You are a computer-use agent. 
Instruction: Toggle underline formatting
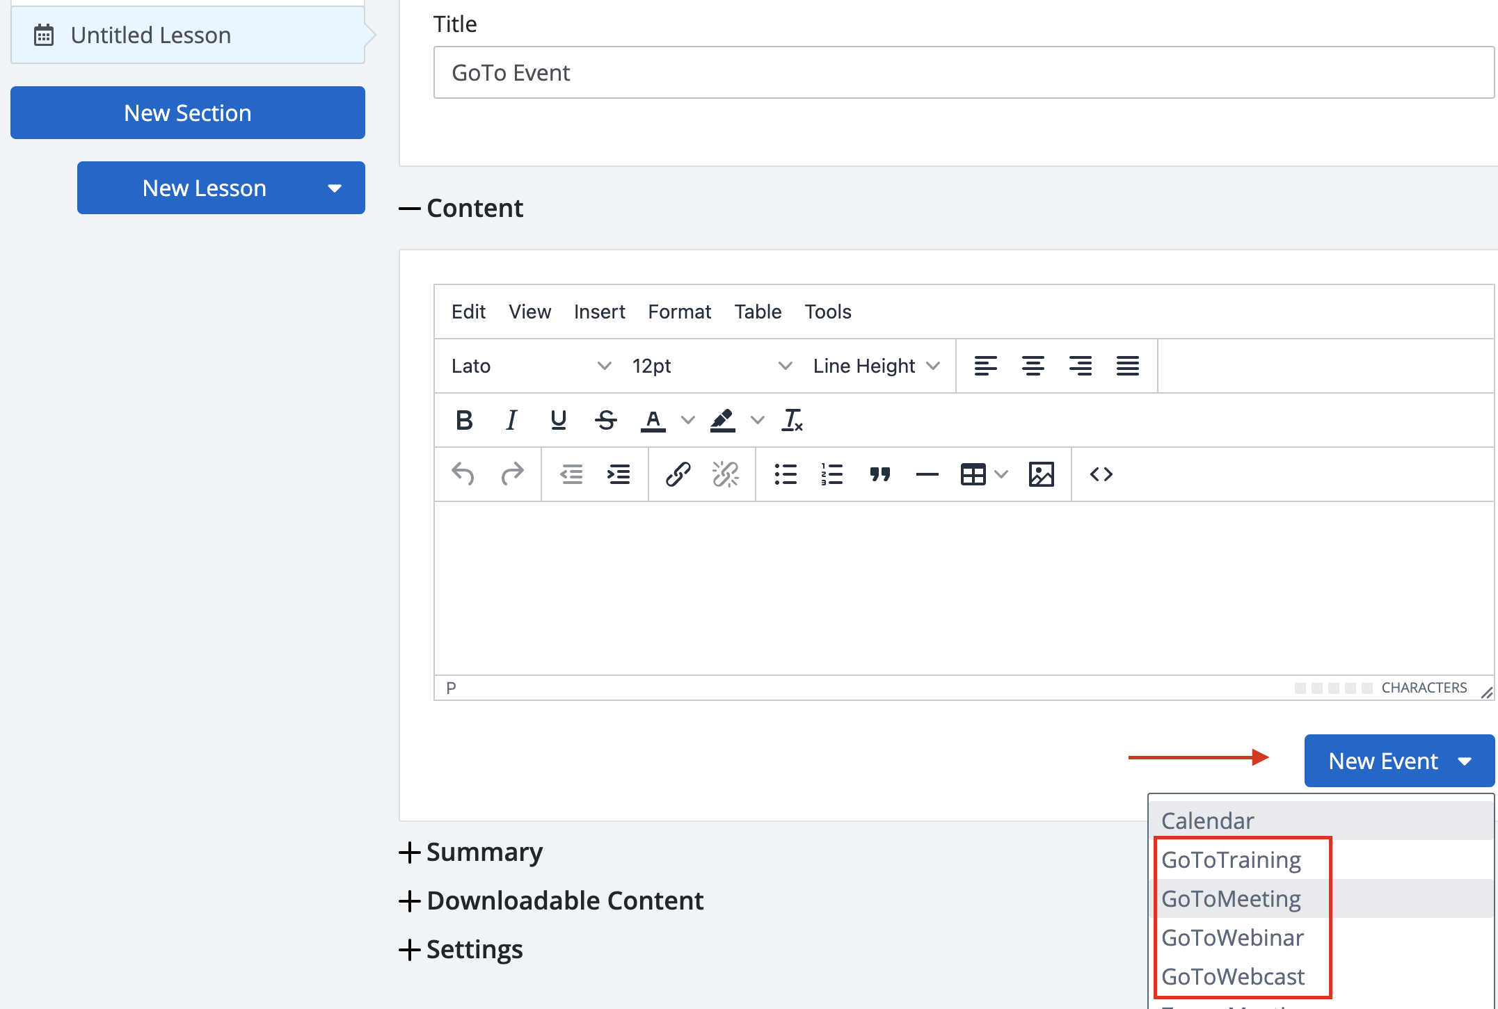point(558,420)
